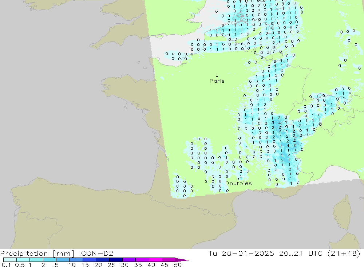Select the 20–25 mm legend color swatch
Screen dimensions: 364x267
coord(102,260)
